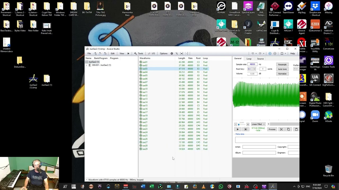Open the Help menu
The height and width of the screenshot is (190, 339).
(x=292, y=54)
